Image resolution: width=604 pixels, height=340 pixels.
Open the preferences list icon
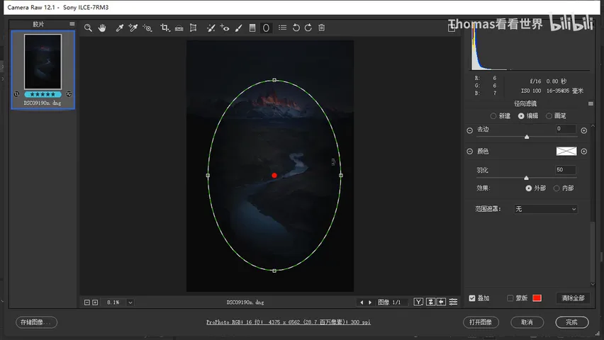[282, 28]
